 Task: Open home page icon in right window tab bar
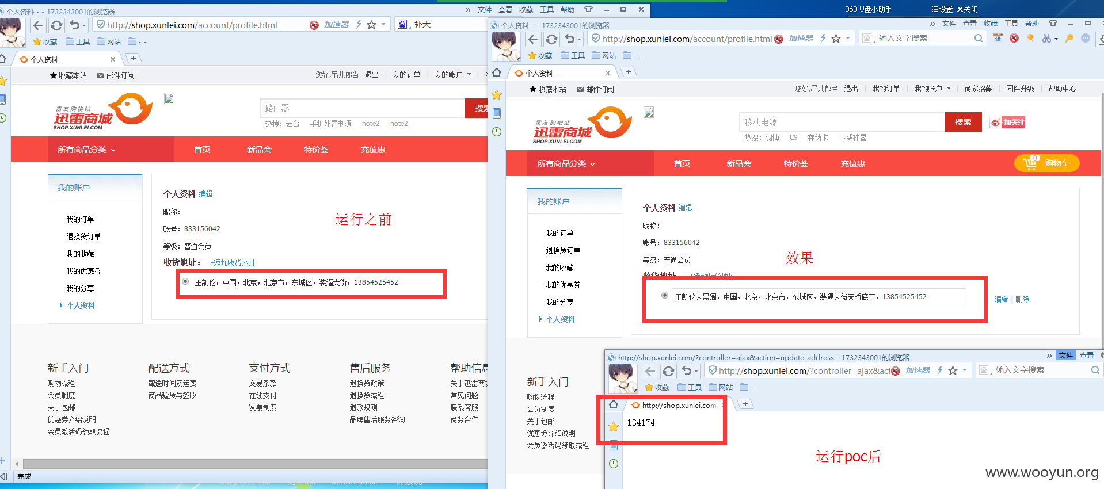[x=497, y=72]
